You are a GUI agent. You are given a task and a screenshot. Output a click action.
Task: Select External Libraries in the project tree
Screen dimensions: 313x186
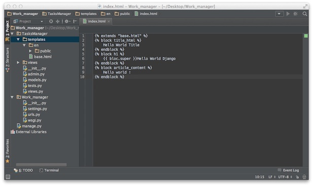click(x=28, y=132)
